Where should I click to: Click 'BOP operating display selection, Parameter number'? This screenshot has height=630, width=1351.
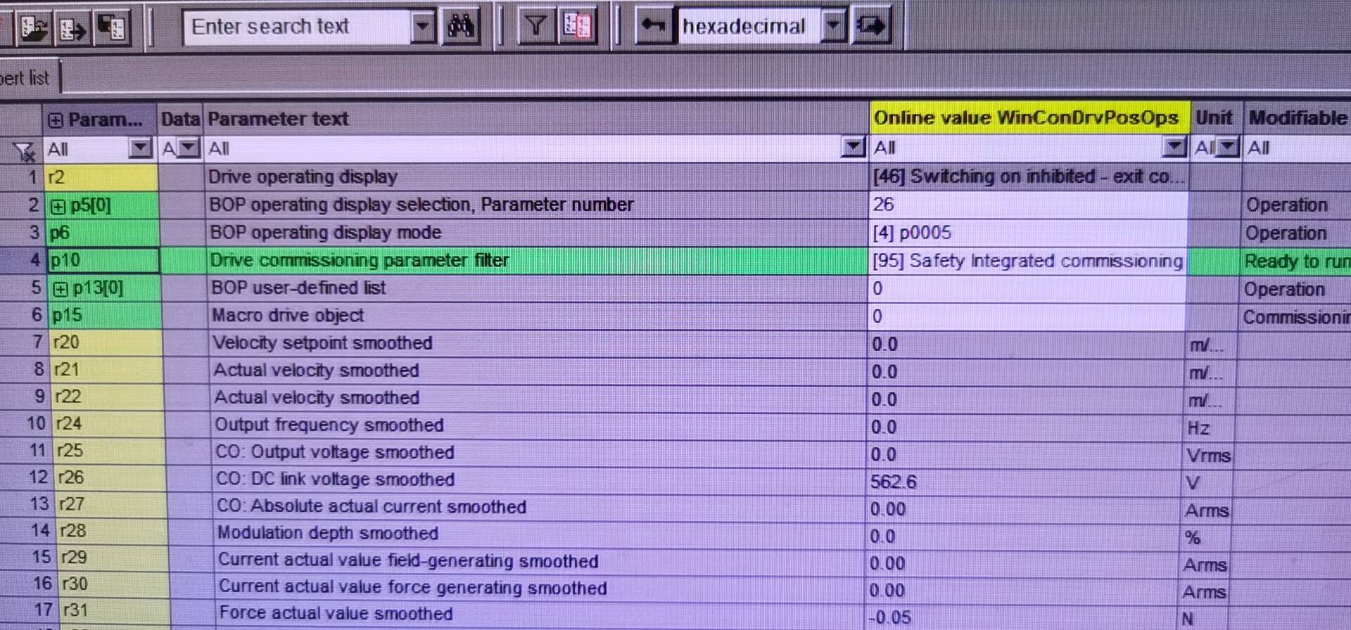pyautogui.click(x=421, y=205)
